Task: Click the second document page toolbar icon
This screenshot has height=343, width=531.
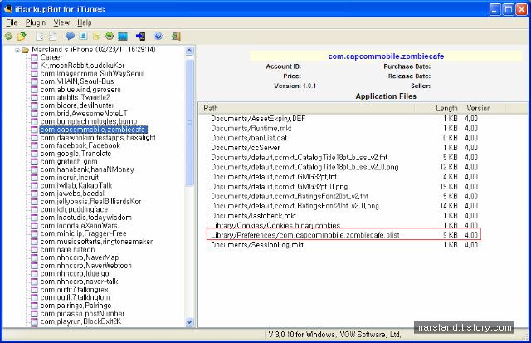Action: [52, 36]
